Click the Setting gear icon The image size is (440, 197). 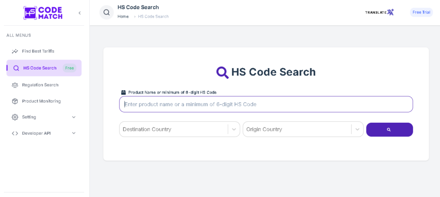(15, 117)
